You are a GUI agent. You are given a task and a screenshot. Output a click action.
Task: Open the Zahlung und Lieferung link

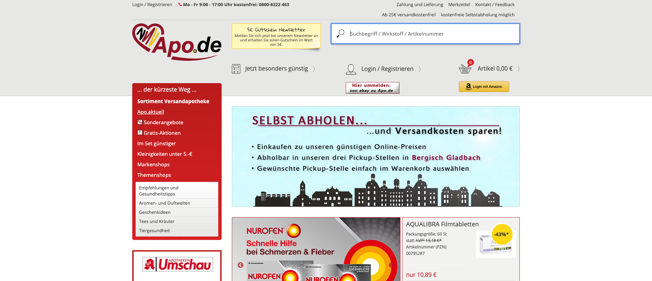coord(419,5)
